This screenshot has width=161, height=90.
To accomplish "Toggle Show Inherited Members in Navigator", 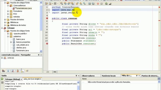I will tap(3, 71).
